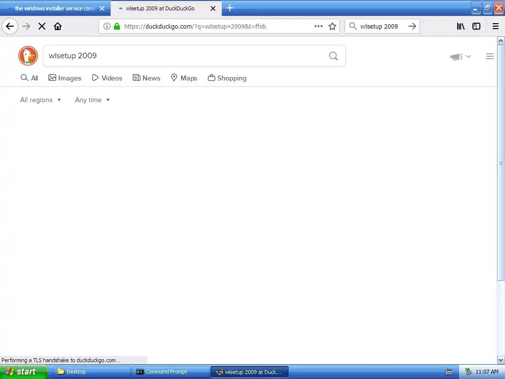Open the Firefox hamburger menu

pos(496,27)
